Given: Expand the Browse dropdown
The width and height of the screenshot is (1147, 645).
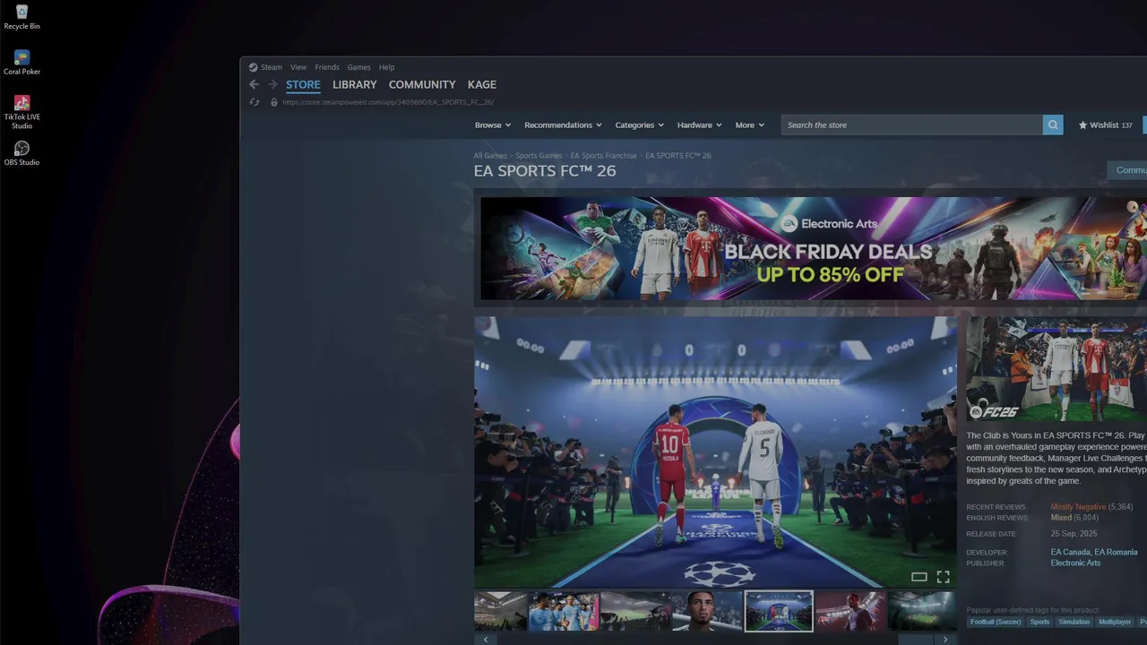Looking at the screenshot, I should [493, 125].
